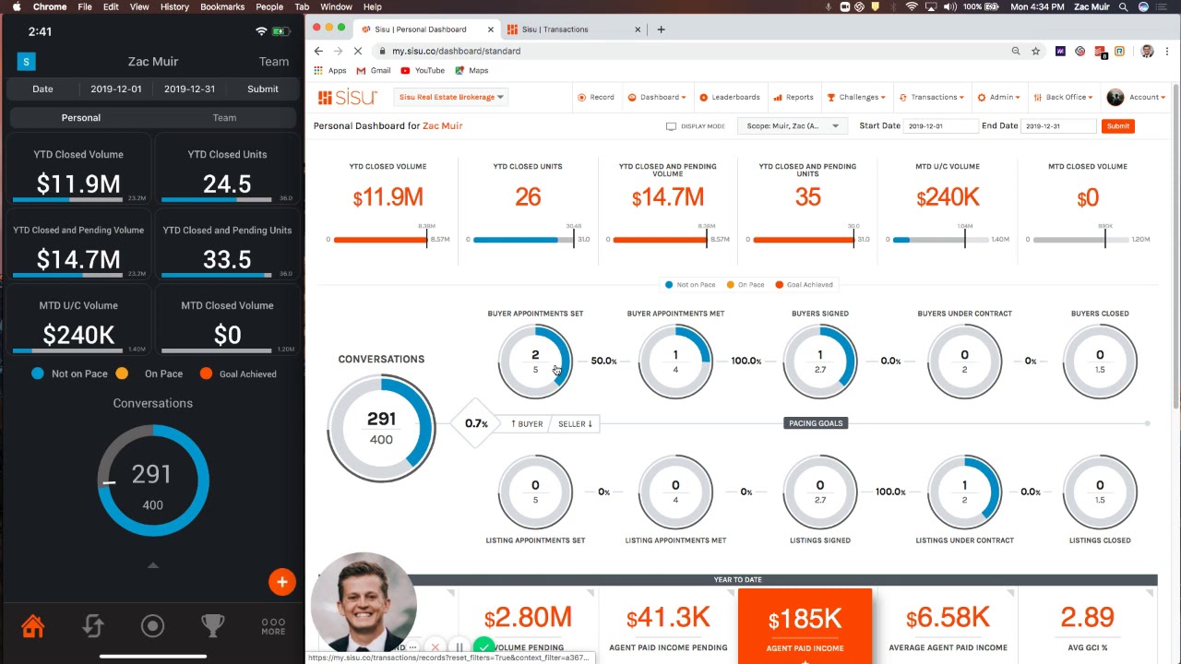The width and height of the screenshot is (1181, 664).
Task: Click the browser Back arrow
Action: (318, 51)
